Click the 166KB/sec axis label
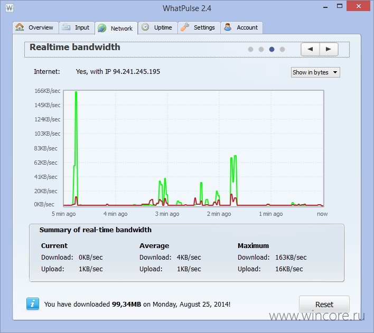This screenshot has width=374, height=333. click(x=47, y=91)
